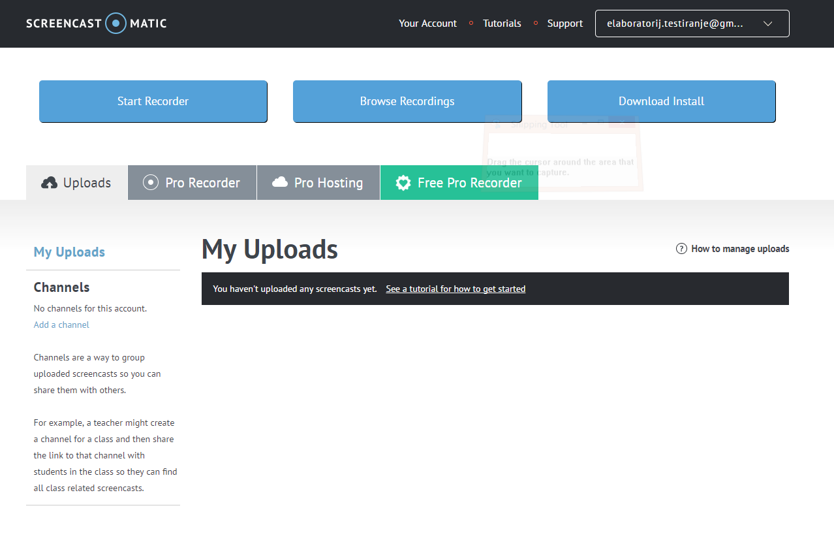The height and width of the screenshot is (544, 834).
Task: Go to Tutorials in the top navigation
Action: coord(502,24)
